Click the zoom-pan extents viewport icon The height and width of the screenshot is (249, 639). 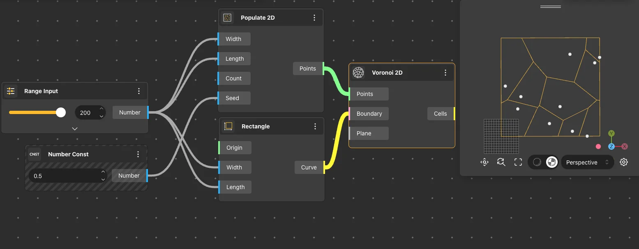pos(484,162)
